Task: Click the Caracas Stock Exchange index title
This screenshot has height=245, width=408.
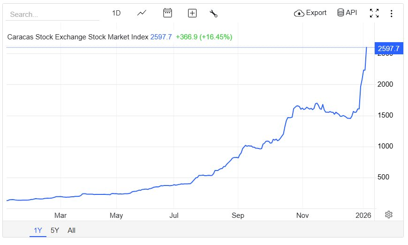Action: click(78, 37)
